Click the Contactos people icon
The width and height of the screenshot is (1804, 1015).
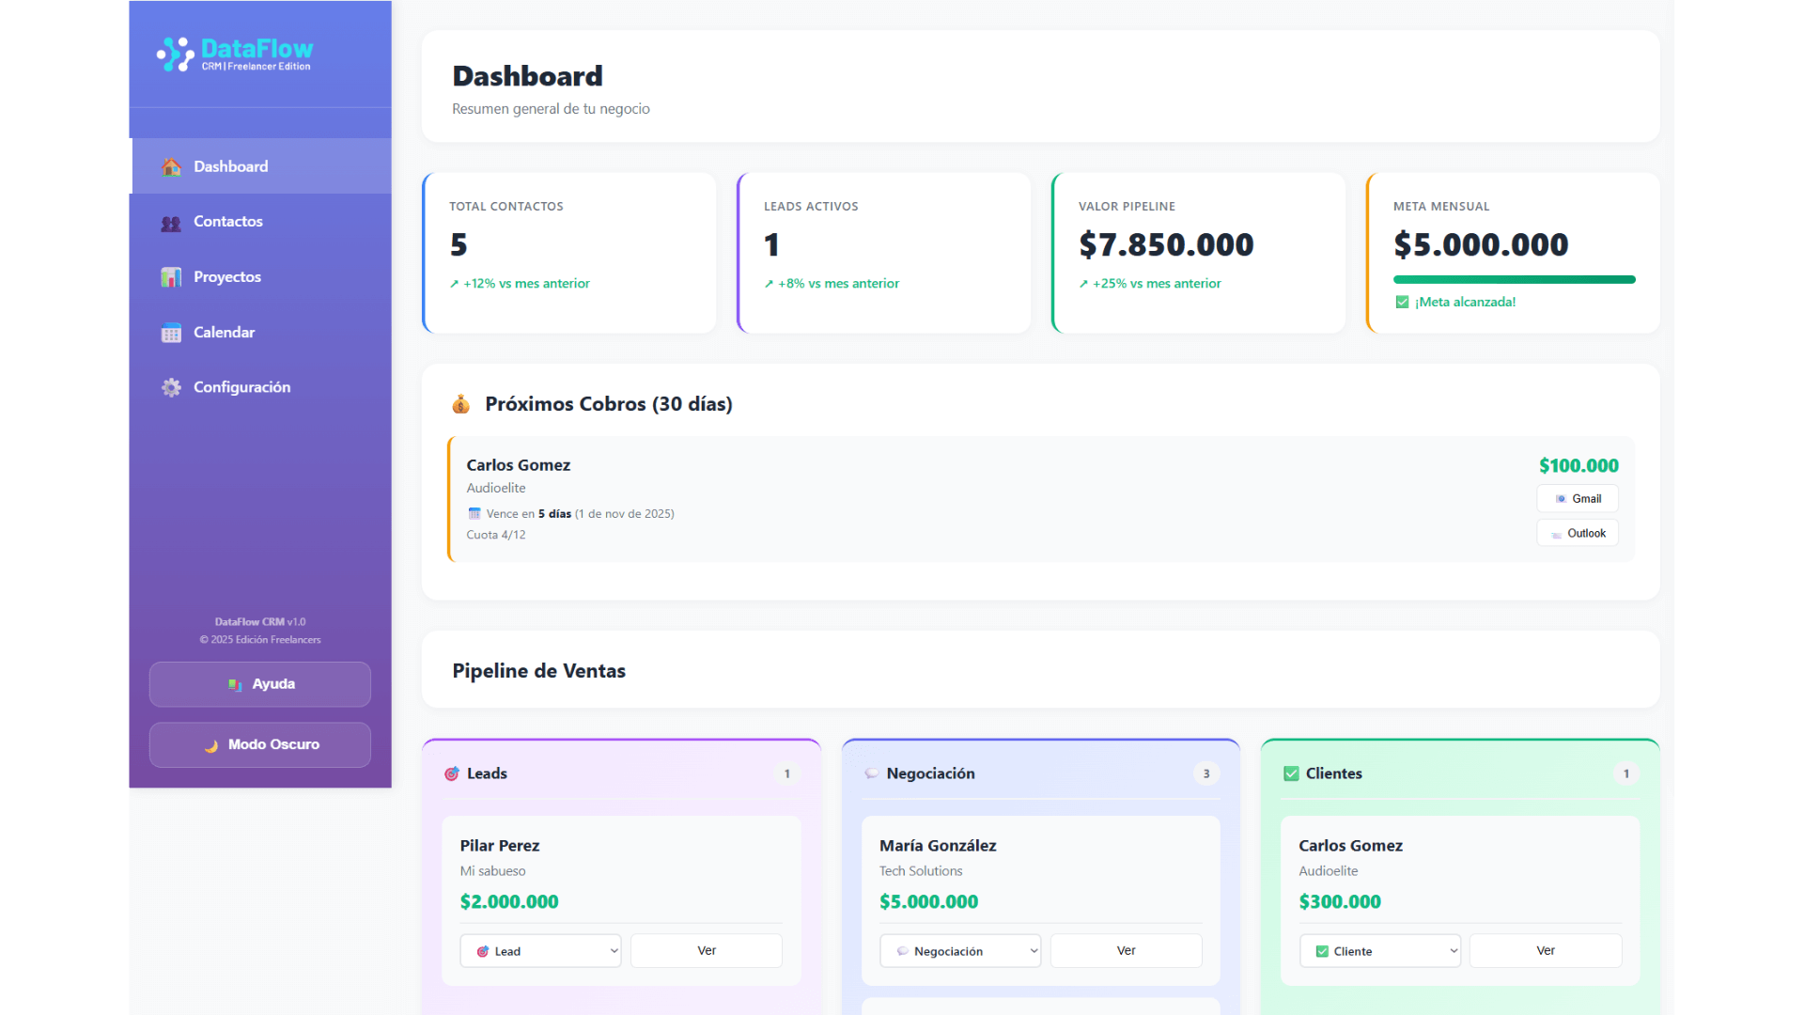[171, 223]
